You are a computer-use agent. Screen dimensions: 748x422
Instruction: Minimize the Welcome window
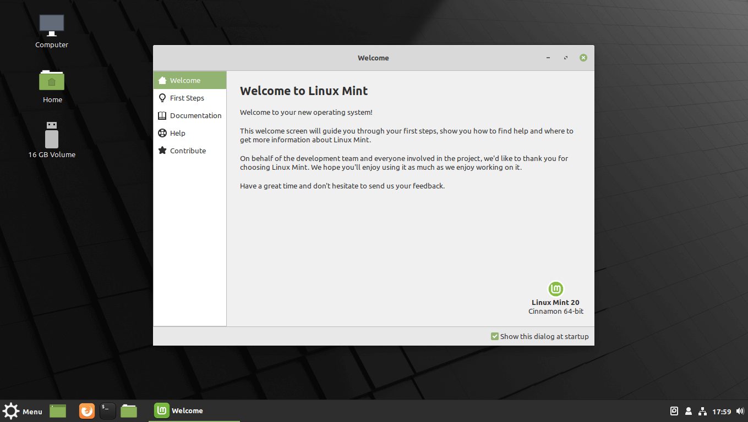point(548,58)
